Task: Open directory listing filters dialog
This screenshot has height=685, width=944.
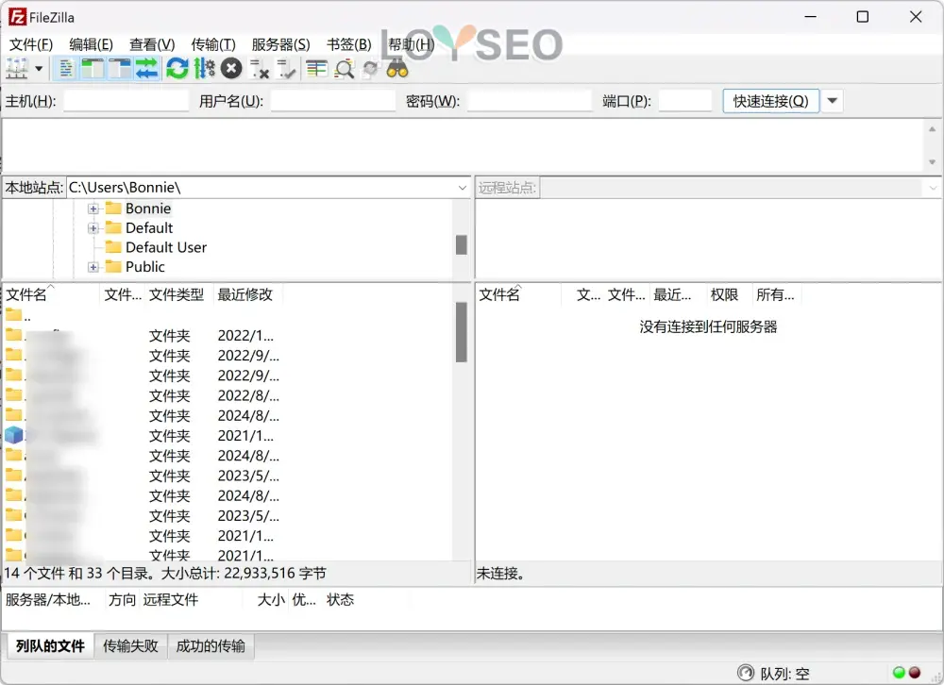Action: click(x=316, y=69)
